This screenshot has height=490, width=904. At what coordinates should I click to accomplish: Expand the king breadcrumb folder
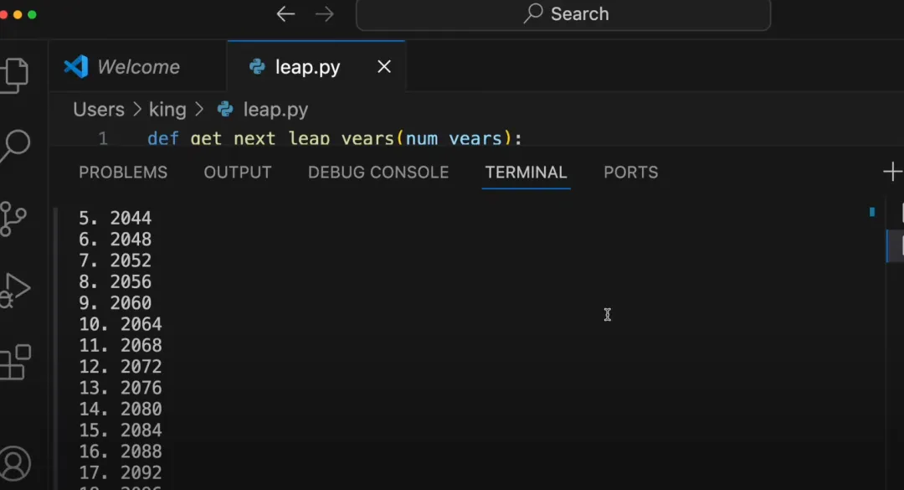point(167,110)
